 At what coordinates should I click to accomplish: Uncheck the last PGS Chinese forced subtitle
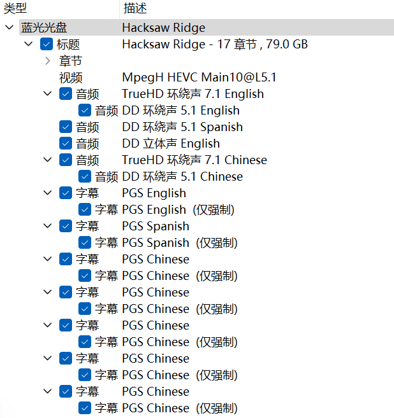click(x=85, y=408)
